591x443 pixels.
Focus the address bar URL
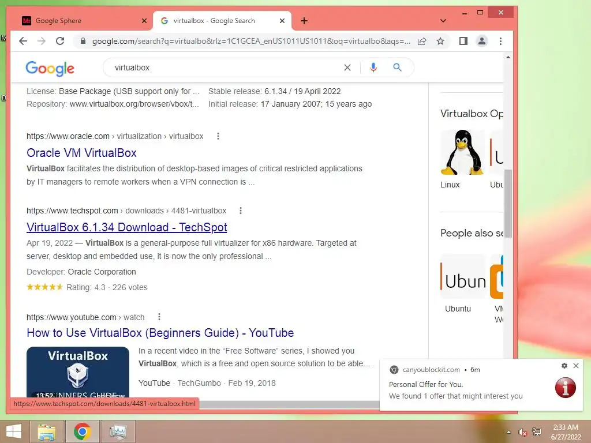[250, 41]
